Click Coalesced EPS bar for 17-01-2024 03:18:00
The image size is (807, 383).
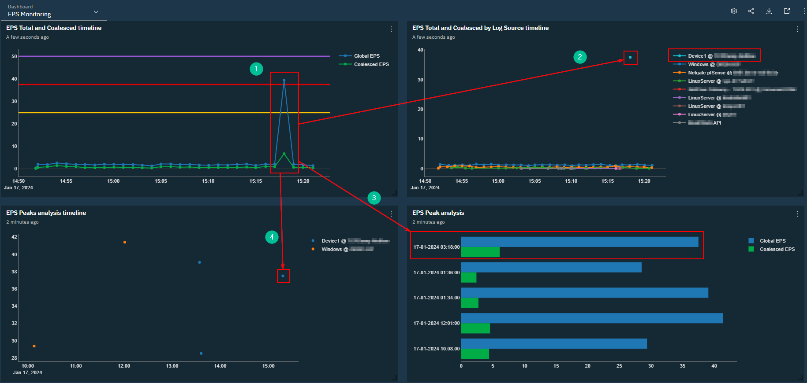click(480, 252)
